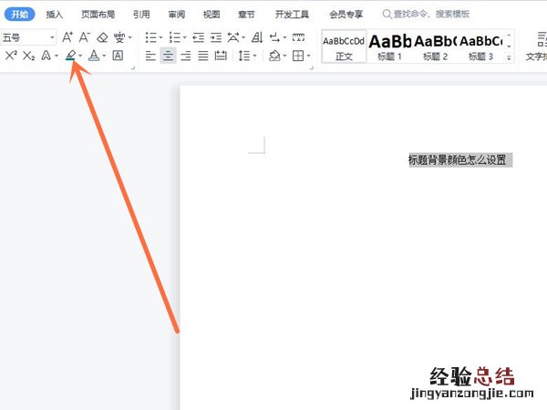Open the 插入 tab
This screenshot has width=547, height=410.
click(x=55, y=15)
